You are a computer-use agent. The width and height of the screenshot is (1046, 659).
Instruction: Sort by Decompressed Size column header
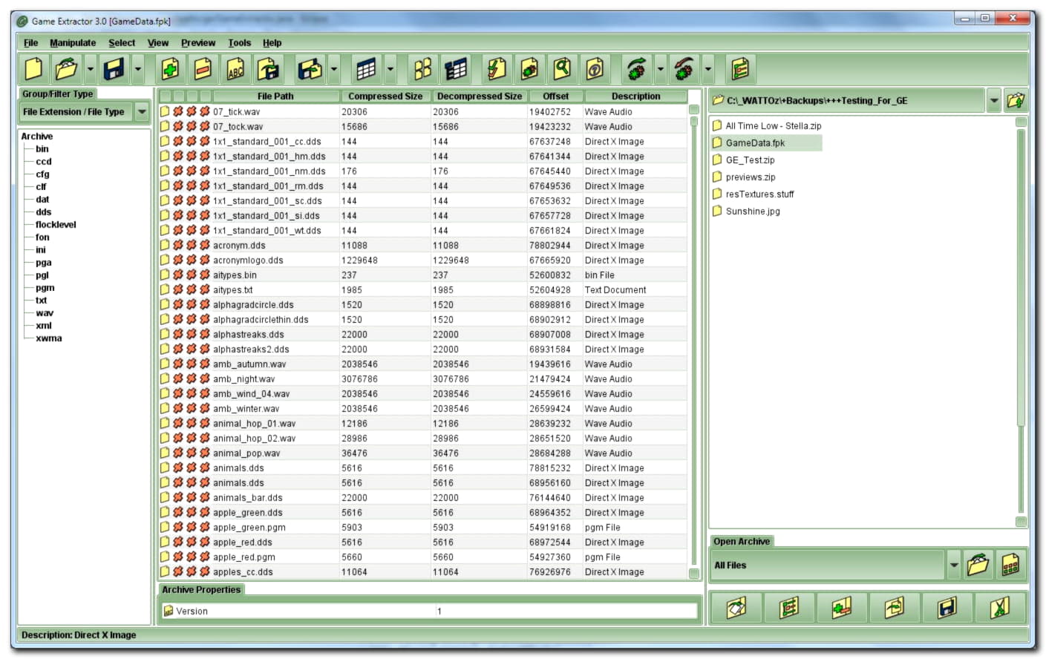[480, 96]
